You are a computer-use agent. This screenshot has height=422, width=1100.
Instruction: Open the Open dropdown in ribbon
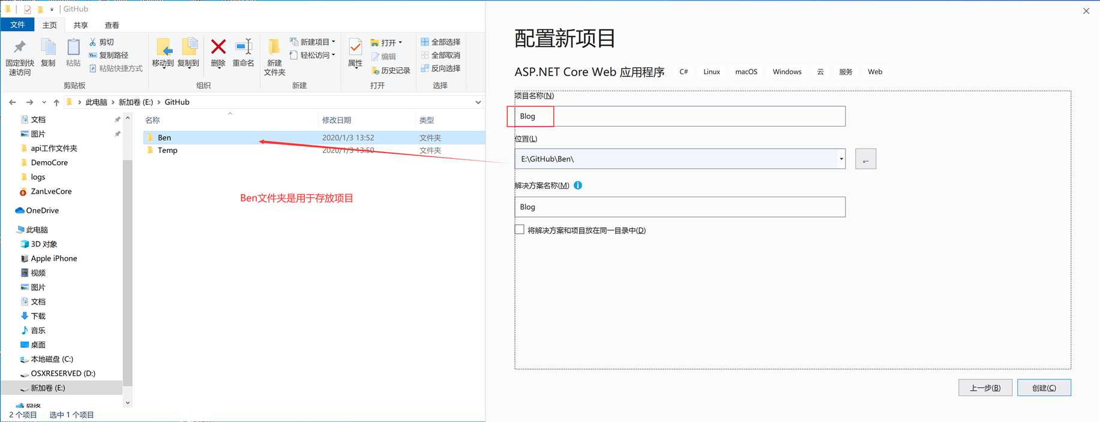[386, 43]
